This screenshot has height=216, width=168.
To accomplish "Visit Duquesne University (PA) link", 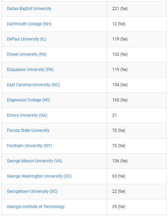I will pos(30,70).
